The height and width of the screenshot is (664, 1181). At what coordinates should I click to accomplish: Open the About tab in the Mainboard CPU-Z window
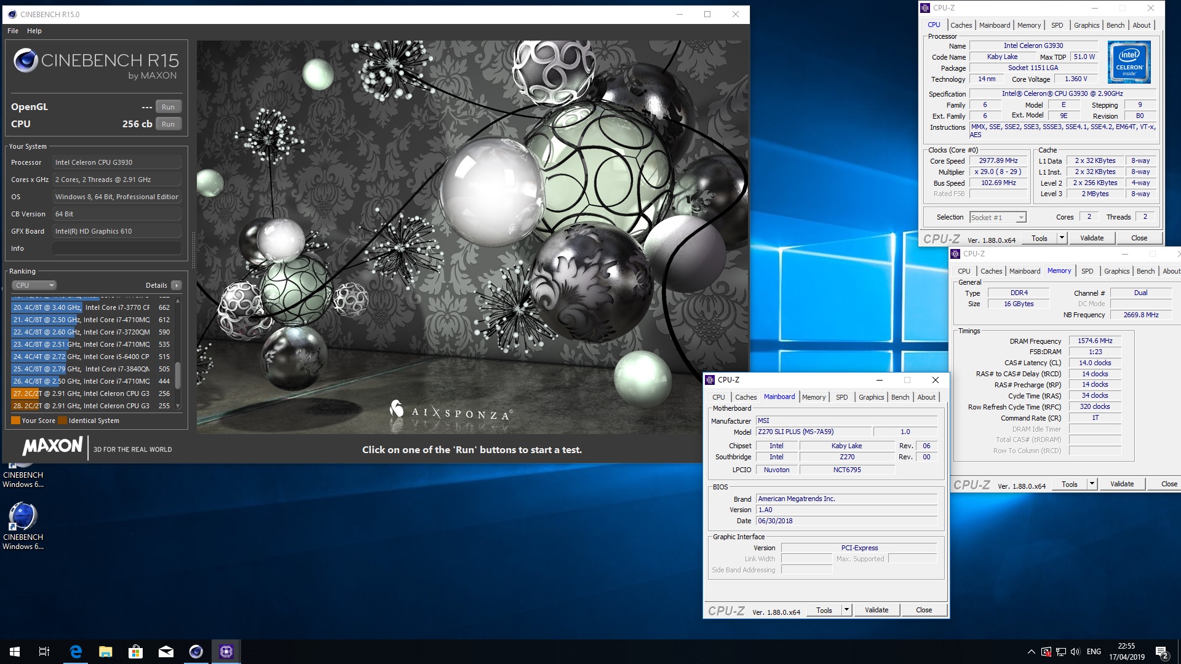click(x=926, y=397)
